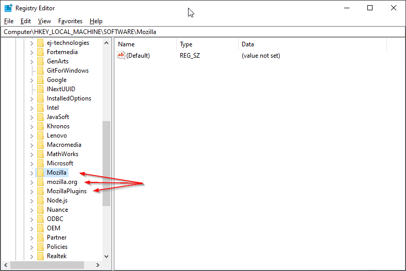406x271 pixels.
Task: Select the Khronos folder icon
Action: 40,126
